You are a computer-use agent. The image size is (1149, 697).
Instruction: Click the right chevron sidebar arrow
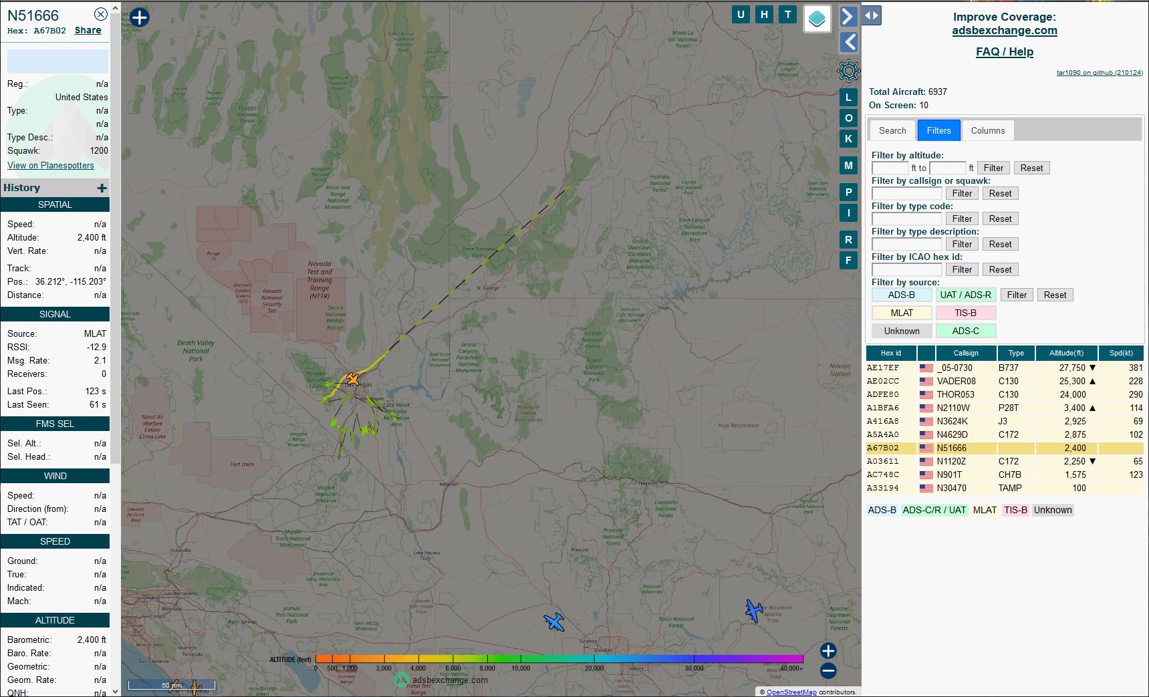[x=848, y=16]
